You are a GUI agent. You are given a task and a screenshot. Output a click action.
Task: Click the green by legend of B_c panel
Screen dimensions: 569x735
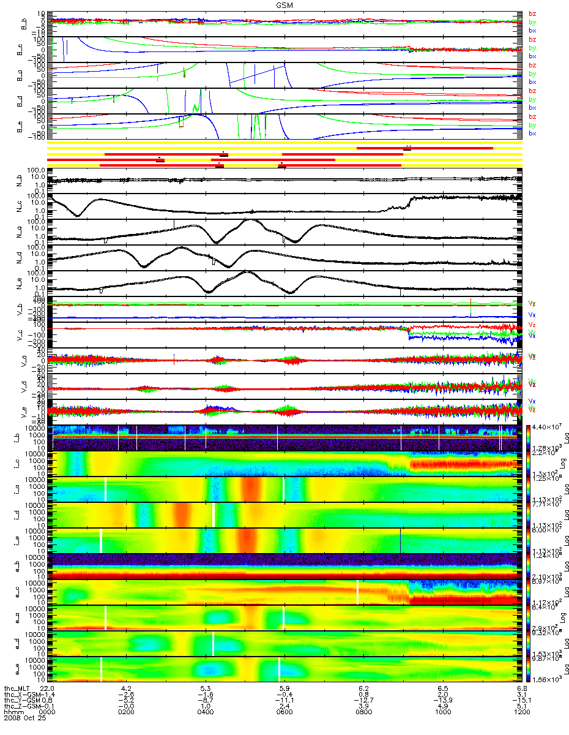[x=532, y=48]
